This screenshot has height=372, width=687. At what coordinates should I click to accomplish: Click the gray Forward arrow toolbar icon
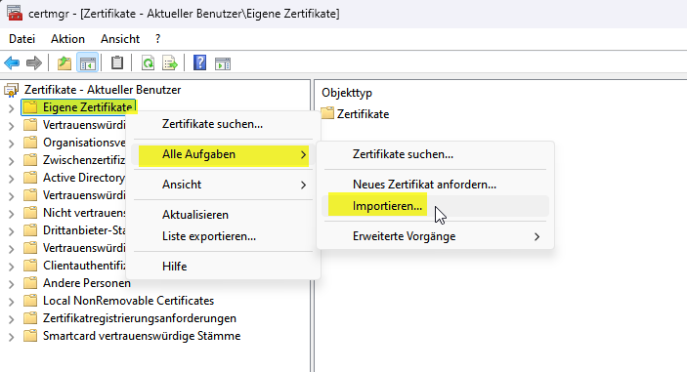coord(34,63)
